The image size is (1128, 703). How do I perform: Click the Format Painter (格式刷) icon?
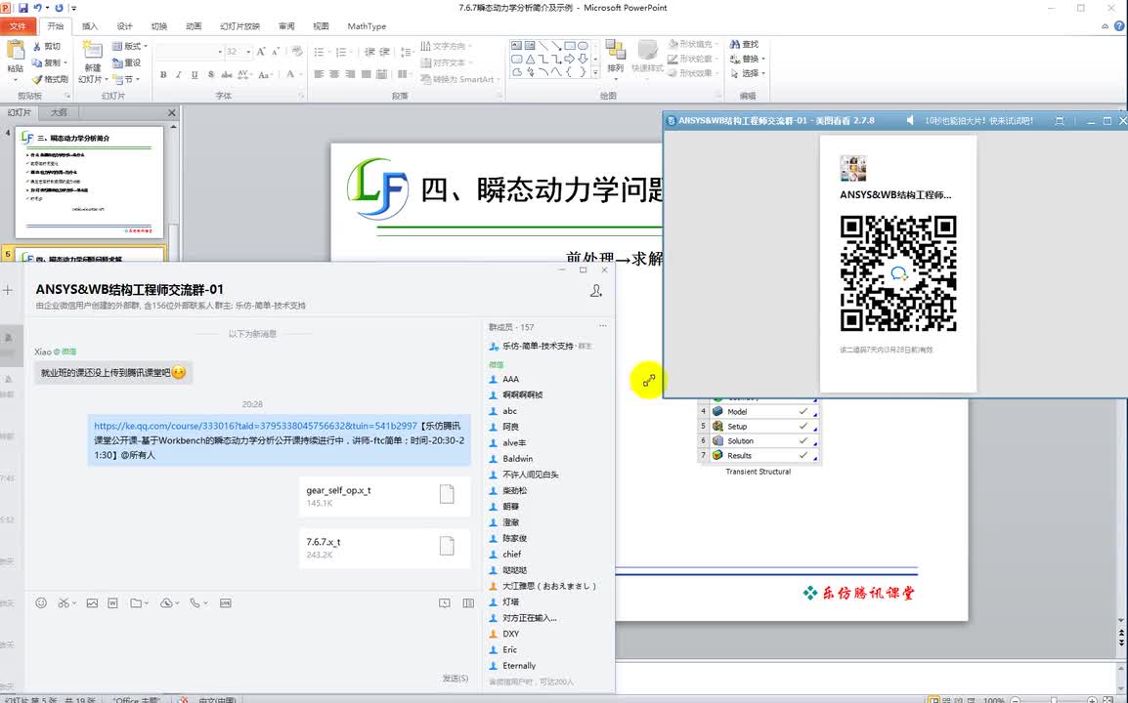(x=37, y=79)
